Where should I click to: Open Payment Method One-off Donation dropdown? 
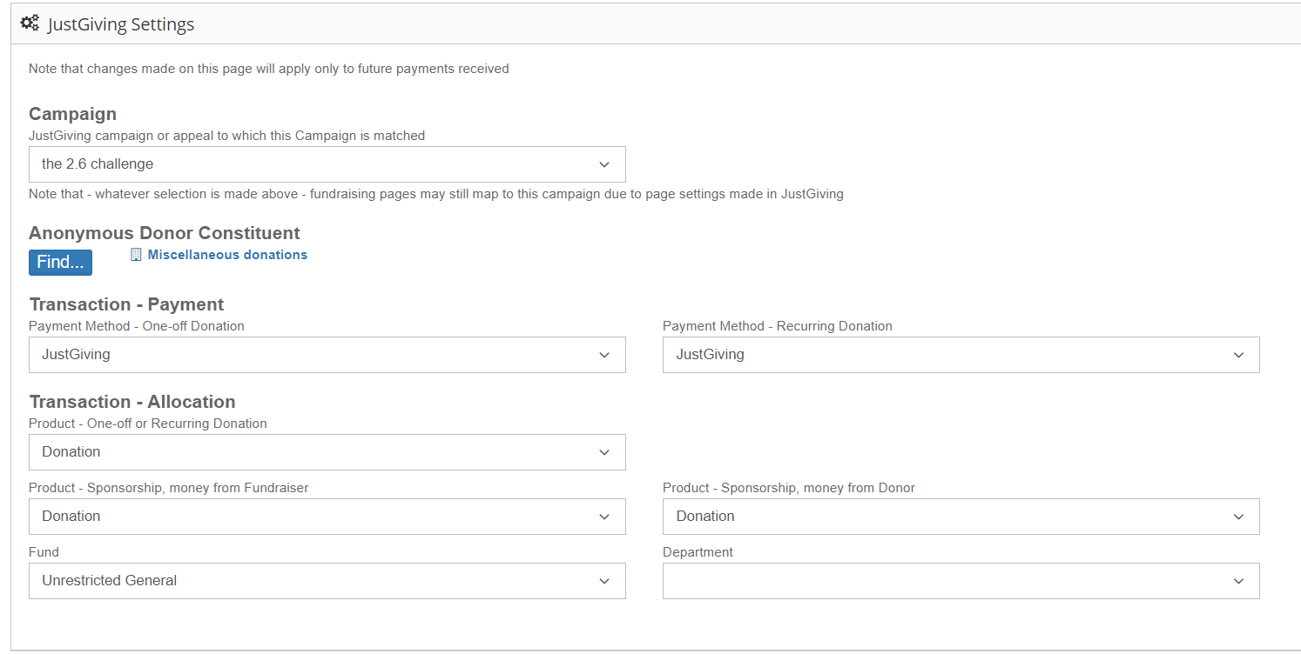[327, 355]
